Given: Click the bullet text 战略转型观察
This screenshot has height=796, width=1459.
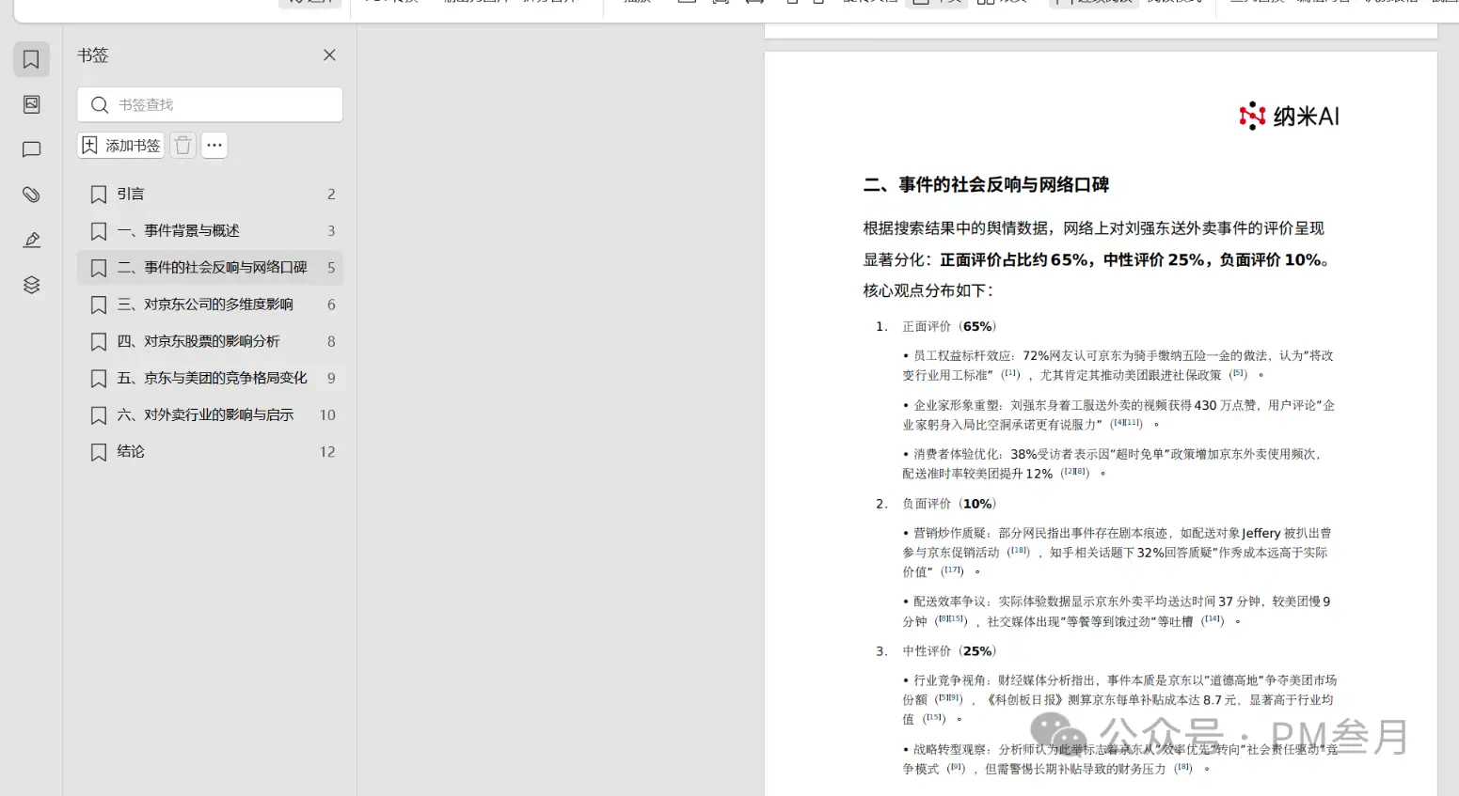Looking at the screenshot, I should (x=952, y=750).
